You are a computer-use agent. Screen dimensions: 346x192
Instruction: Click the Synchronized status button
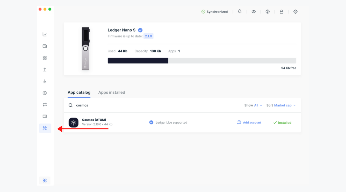[x=215, y=12]
